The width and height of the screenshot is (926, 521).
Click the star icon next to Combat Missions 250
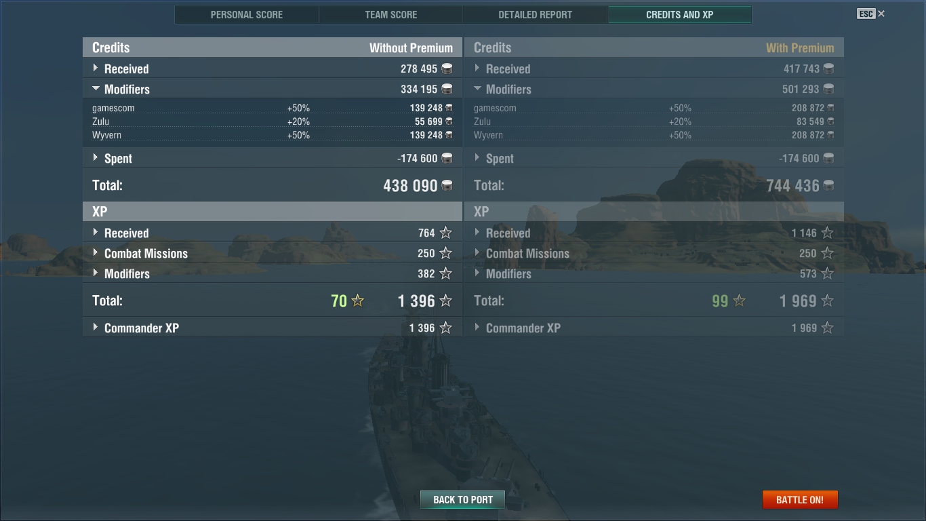tap(445, 253)
